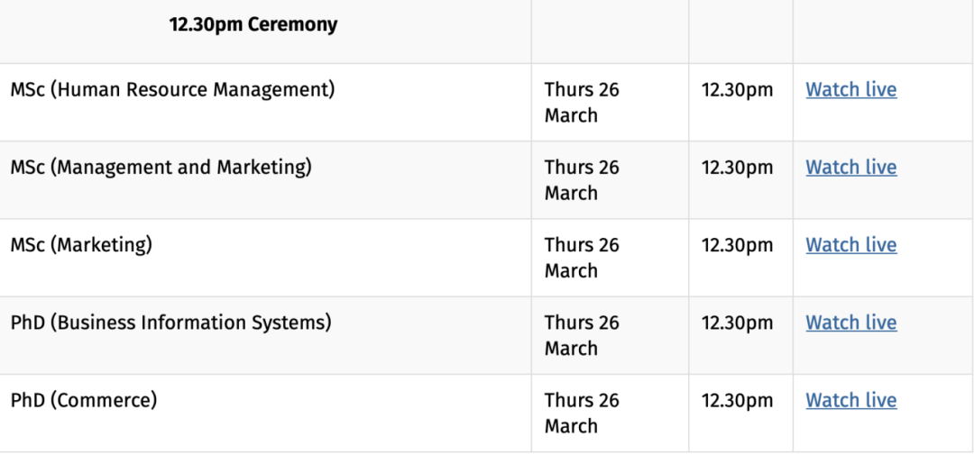Open Watch live for PhD Business Information Systems
974x455 pixels.
pyautogui.click(x=850, y=323)
